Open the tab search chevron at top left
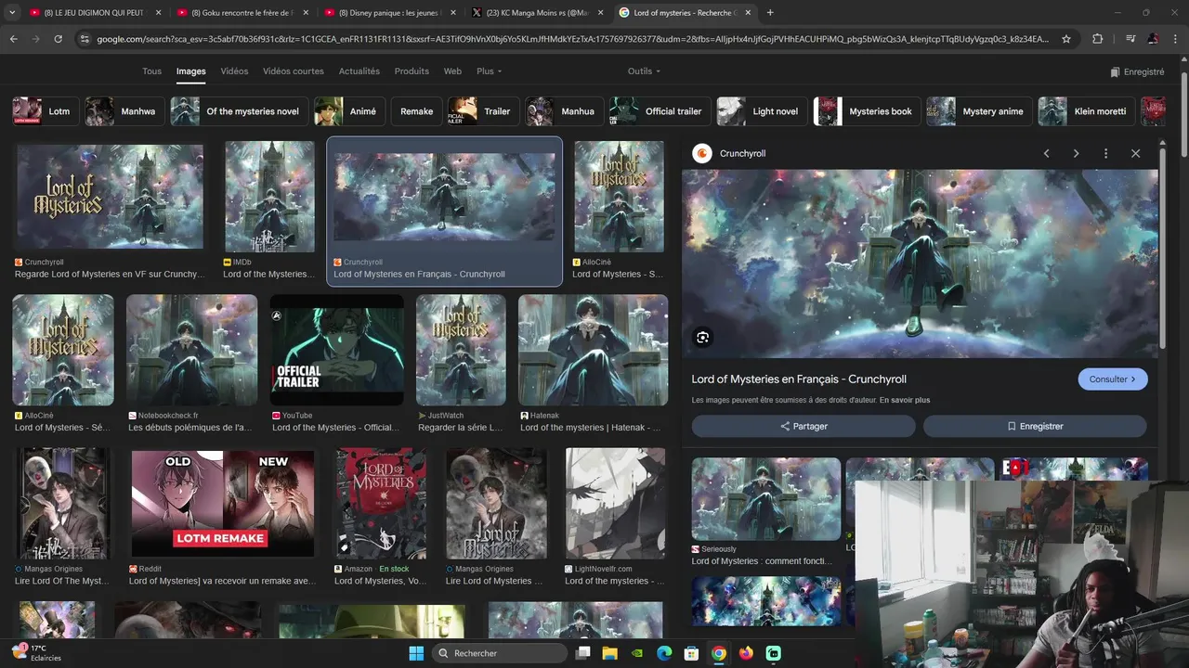 pyautogui.click(x=11, y=12)
